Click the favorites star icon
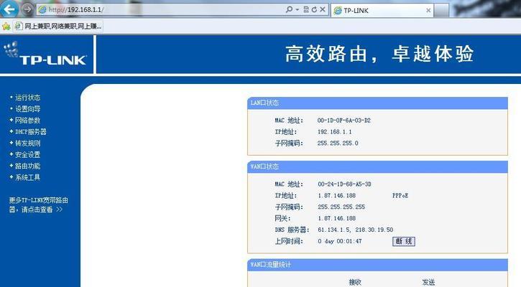521x287 pixels. [x=6, y=27]
